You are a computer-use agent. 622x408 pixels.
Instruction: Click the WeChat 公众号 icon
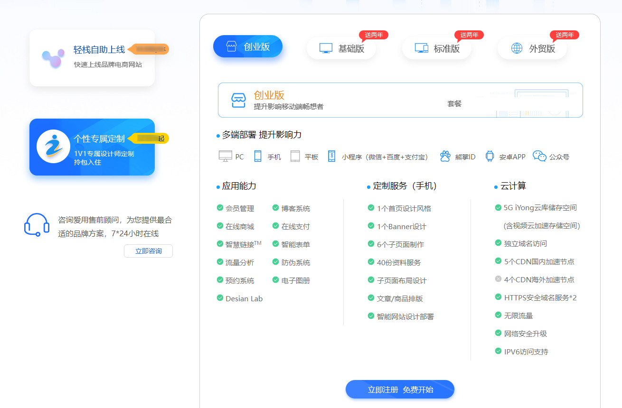[x=539, y=157]
